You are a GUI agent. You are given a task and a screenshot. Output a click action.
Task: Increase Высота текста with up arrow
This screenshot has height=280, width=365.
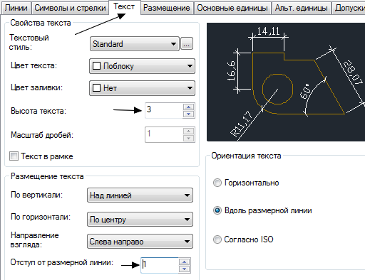189,107
